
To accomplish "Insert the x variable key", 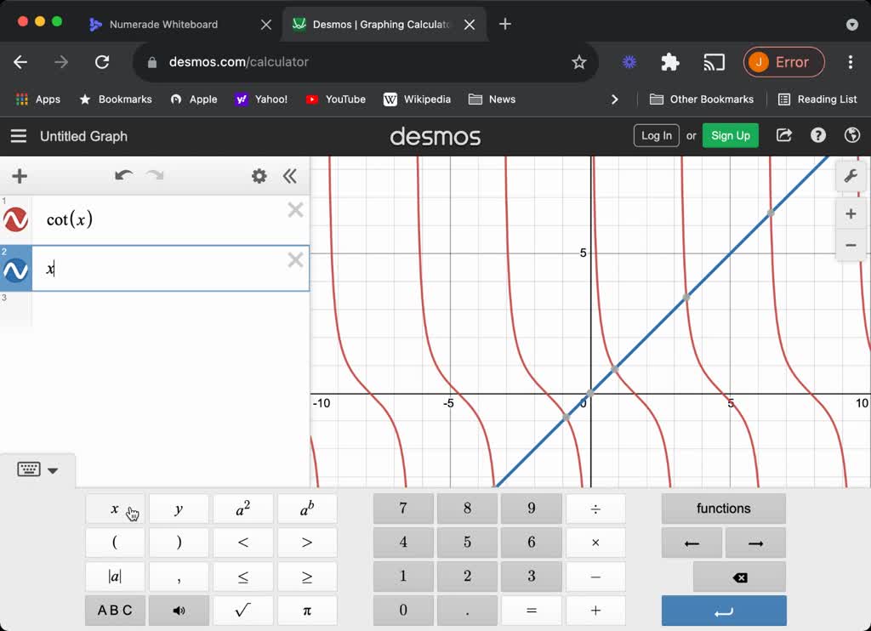I will (115, 509).
